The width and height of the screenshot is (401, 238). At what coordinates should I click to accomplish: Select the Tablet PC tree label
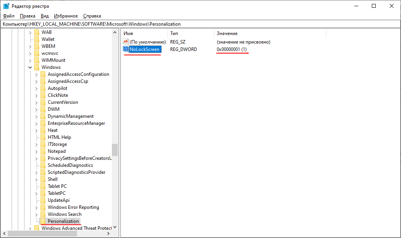coord(57,186)
